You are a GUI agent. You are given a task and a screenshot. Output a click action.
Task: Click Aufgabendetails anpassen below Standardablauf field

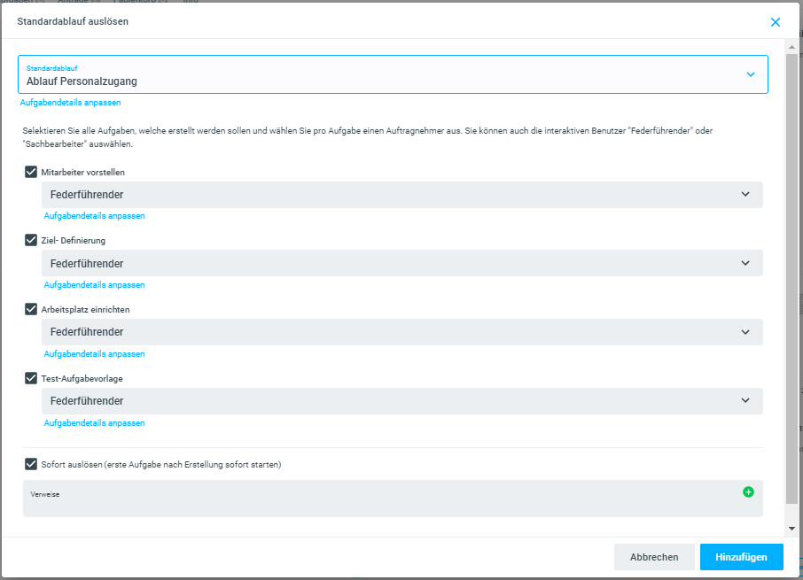70,103
